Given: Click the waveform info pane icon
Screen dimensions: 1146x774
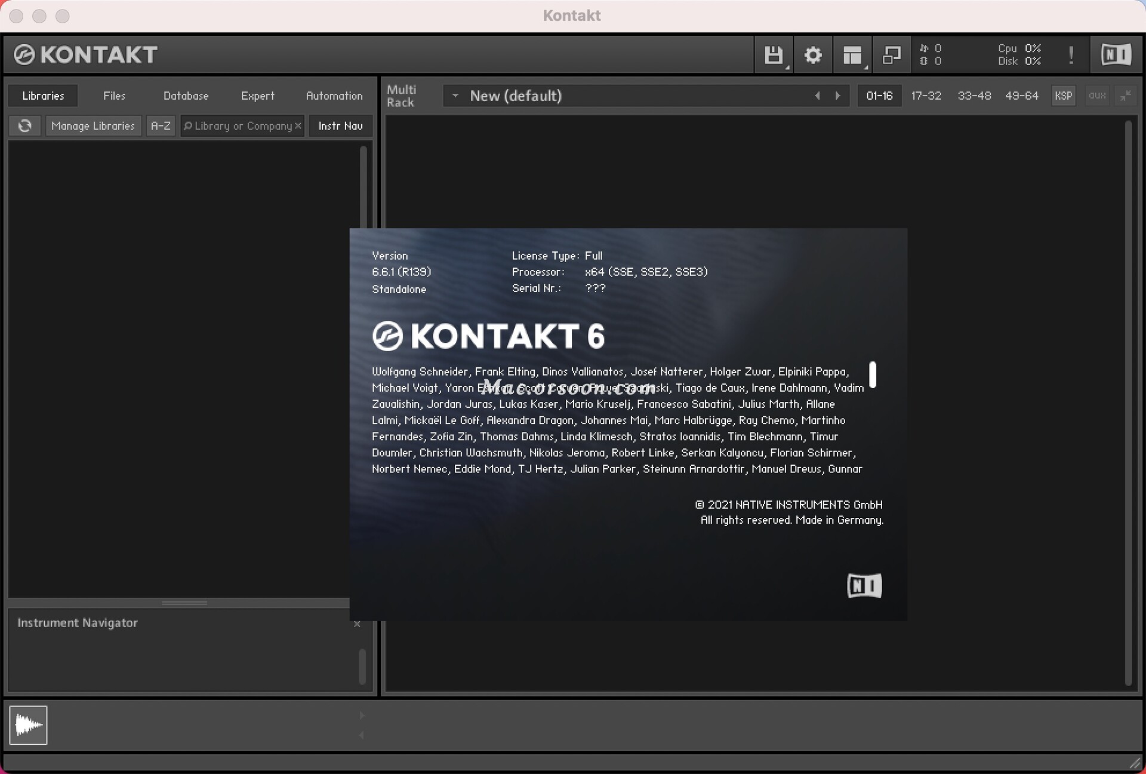Looking at the screenshot, I should click(x=28, y=725).
